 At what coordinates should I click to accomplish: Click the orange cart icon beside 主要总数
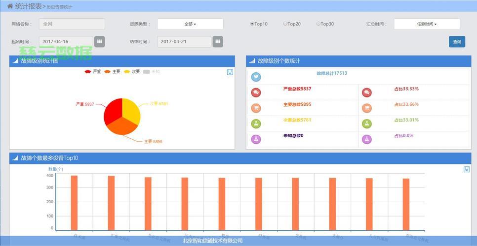pyautogui.click(x=256, y=108)
